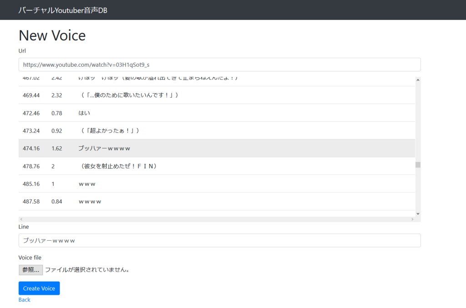The height and width of the screenshot is (308, 466).
Task: Focus the Url input field
Action: pyautogui.click(x=220, y=65)
